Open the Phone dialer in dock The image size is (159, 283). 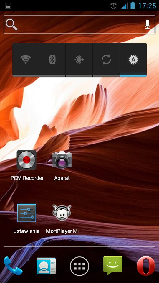pyautogui.click(x=13, y=266)
